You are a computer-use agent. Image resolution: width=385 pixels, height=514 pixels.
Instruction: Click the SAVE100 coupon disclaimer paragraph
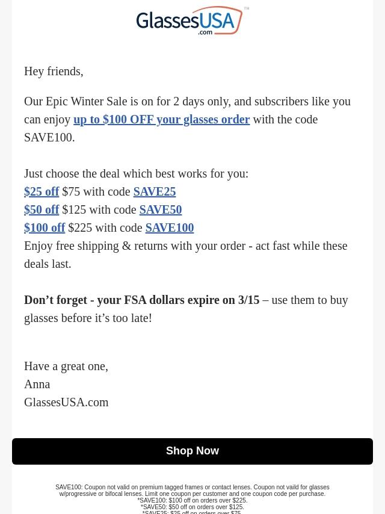point(192,491)
